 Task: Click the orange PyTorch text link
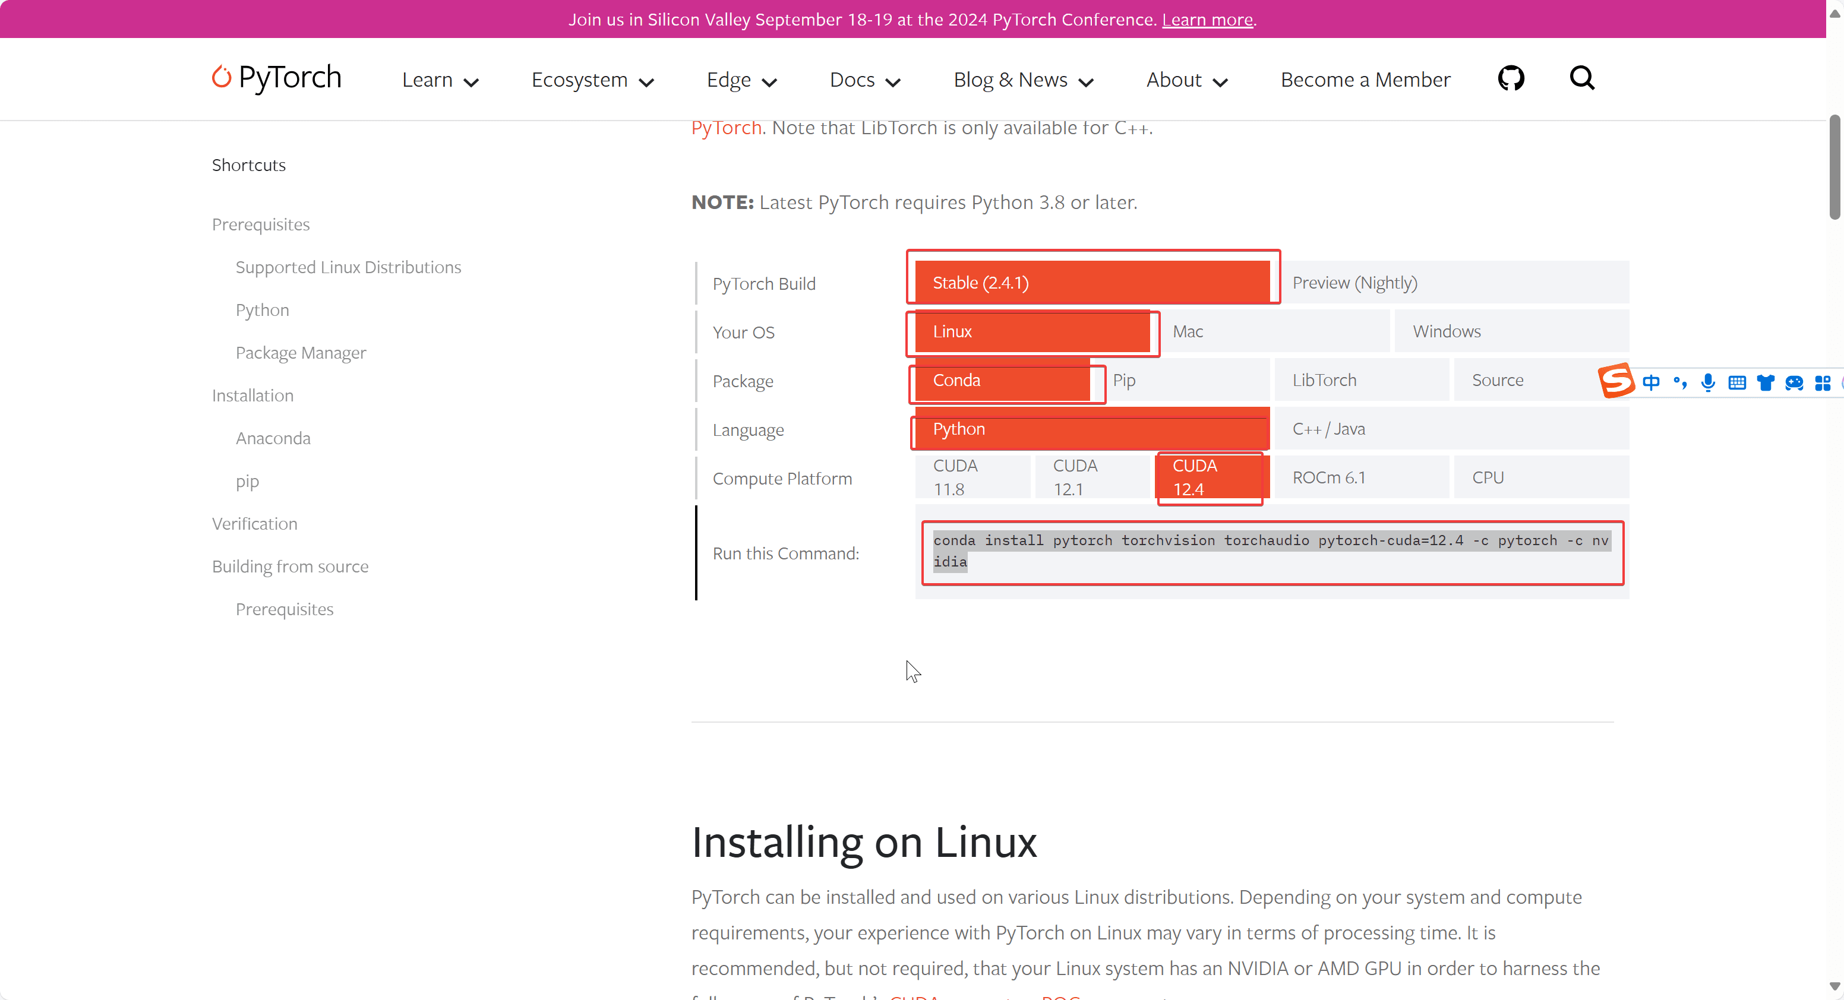726,128
